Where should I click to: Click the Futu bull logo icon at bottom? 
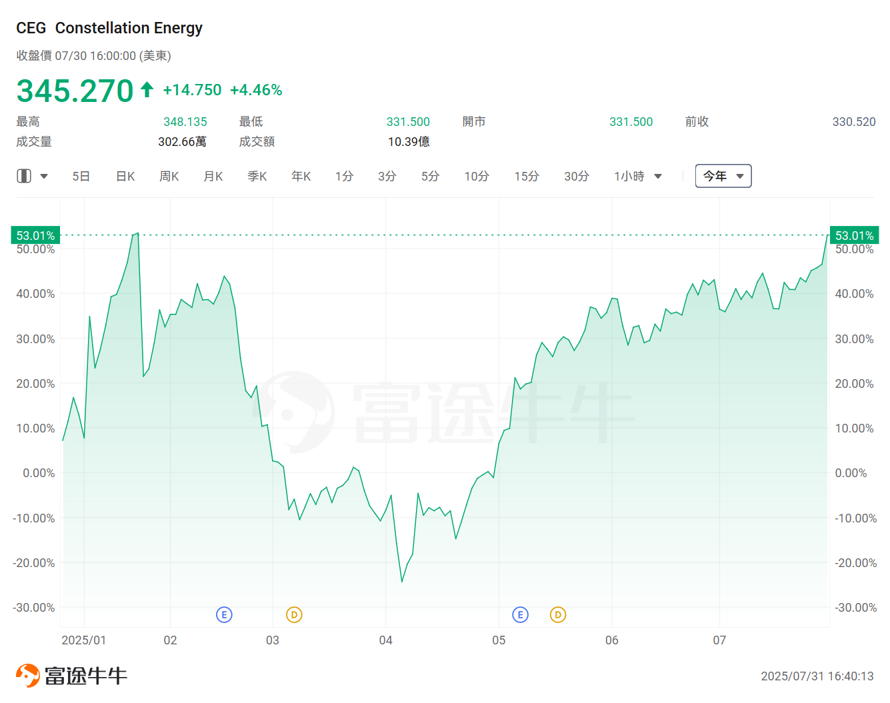(28, 676)
